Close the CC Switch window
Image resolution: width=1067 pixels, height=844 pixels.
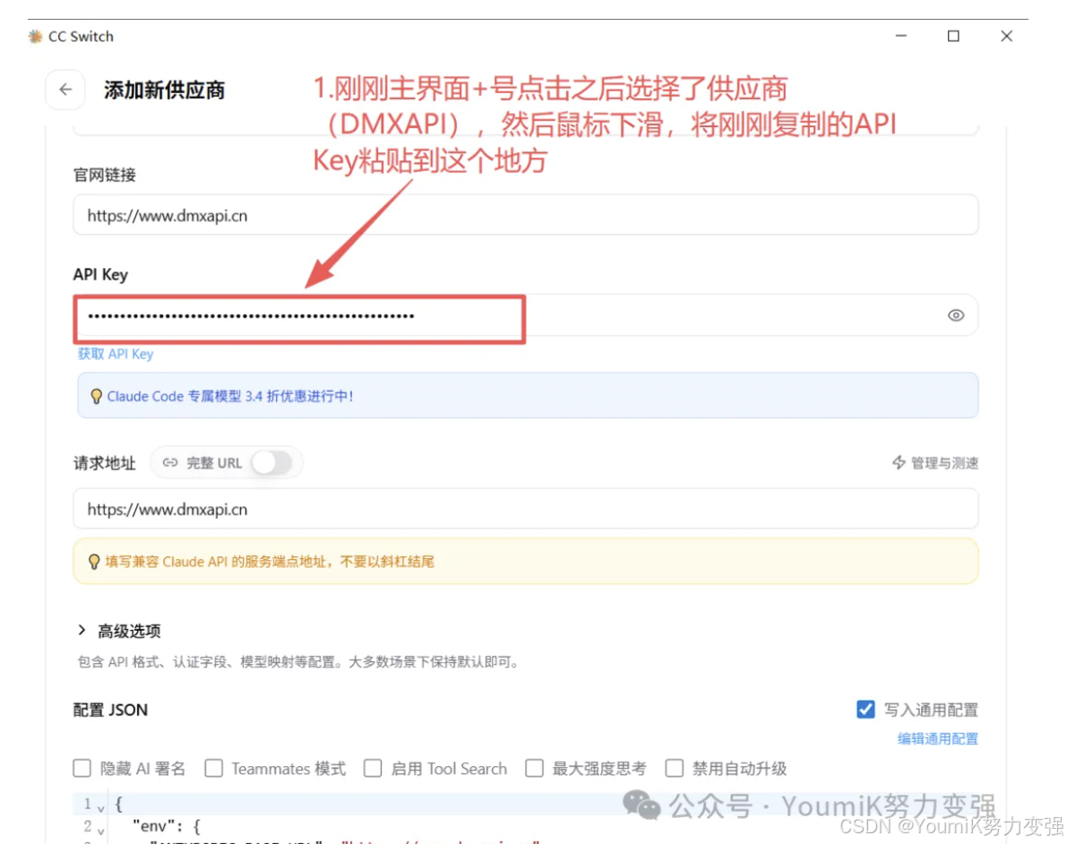click(1006, 36)
